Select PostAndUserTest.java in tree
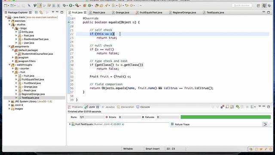This screenshot has height=155, width=275. [x=36, y=39]
